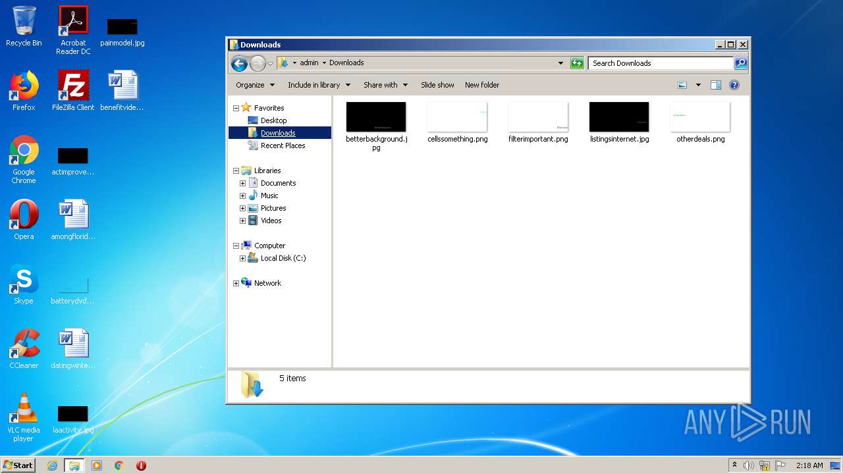Select Desktop under Favorites
843x474 pixels.
point(273,120)
